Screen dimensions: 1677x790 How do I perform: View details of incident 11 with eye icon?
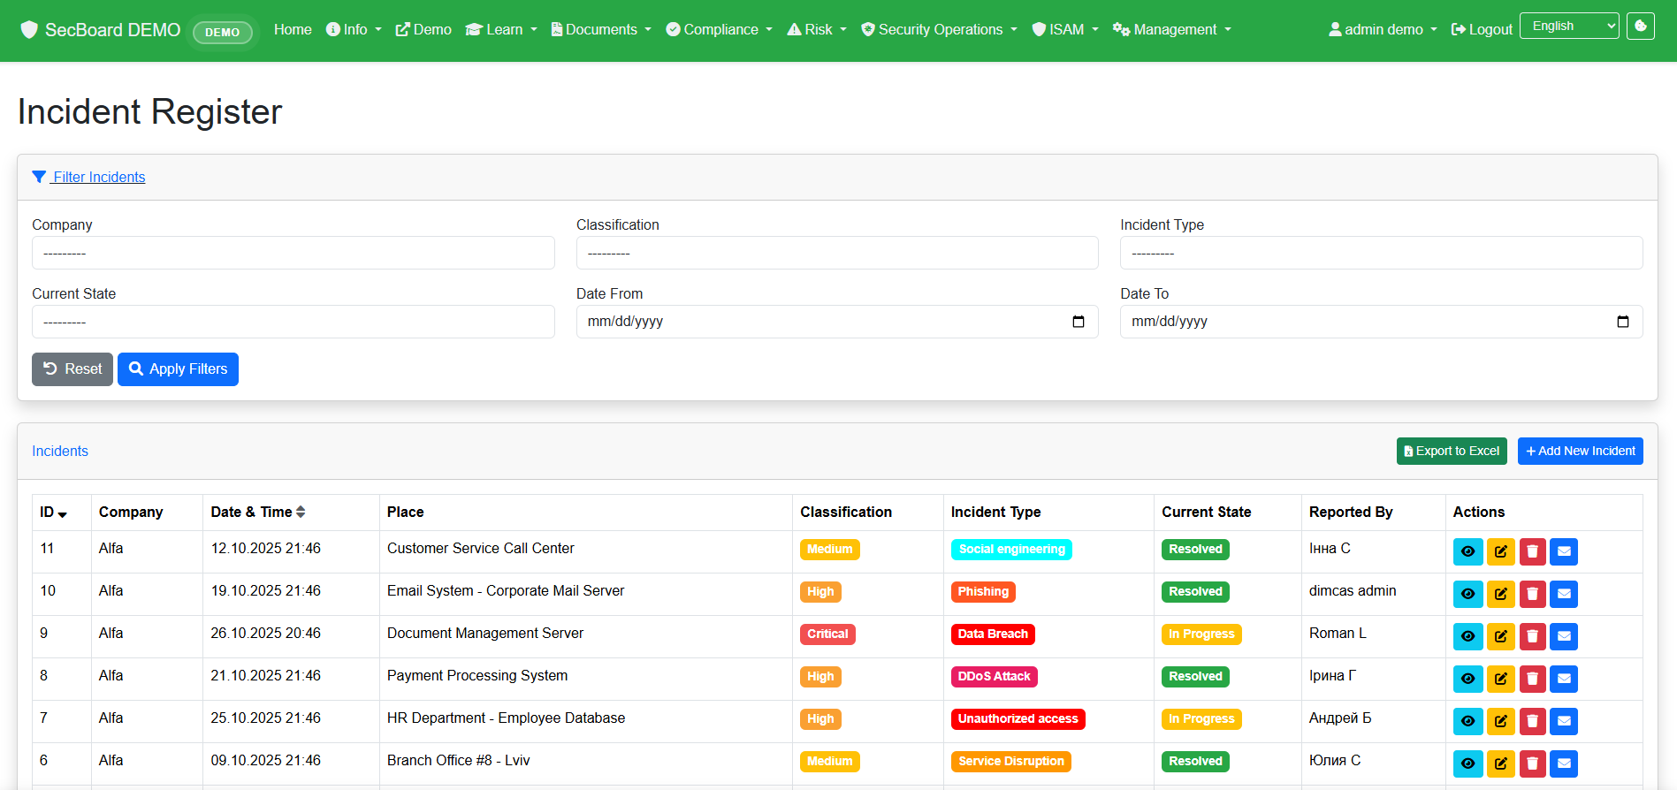tap(1467, 551)
